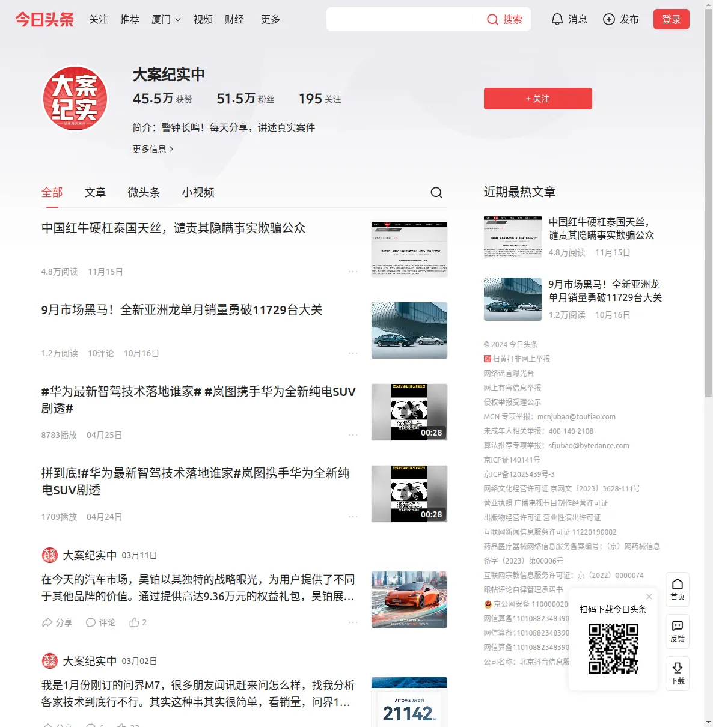The height and width of the screenshot is (727, 713).
Task: Expand the 厦门 city dropdown
Action: click(x=166, y=19)
